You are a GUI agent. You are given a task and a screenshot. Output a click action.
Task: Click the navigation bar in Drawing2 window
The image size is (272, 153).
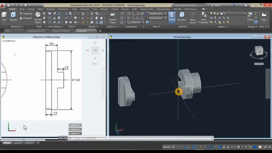click(x=268, y=84)
